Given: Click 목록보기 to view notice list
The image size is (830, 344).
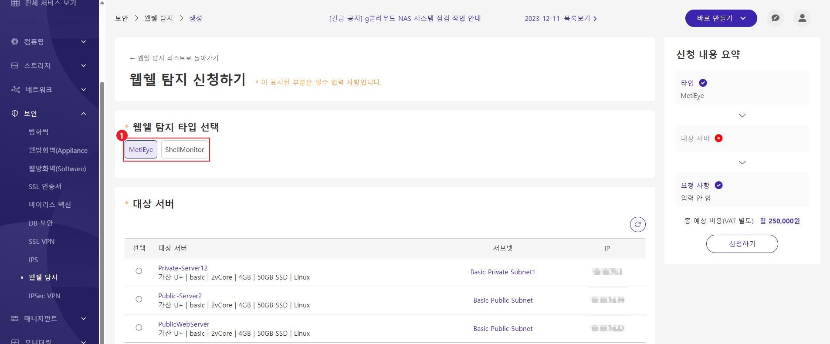Looking at the screenshot, I should tap(580, 18).
